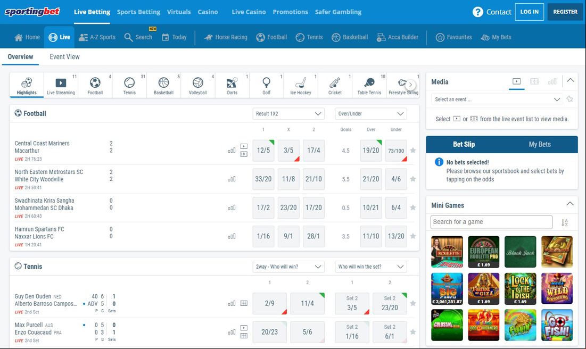586x349 pixels.
Task: Open A-Z Sports list
Action: tap(97, 37)
